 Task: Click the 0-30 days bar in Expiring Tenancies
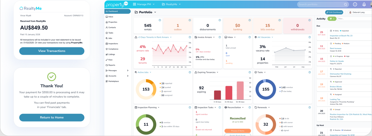click(217, 95)
